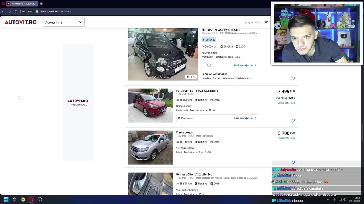Select the Autoturisme - Autovit.ro browser tab

pos(22,4)
